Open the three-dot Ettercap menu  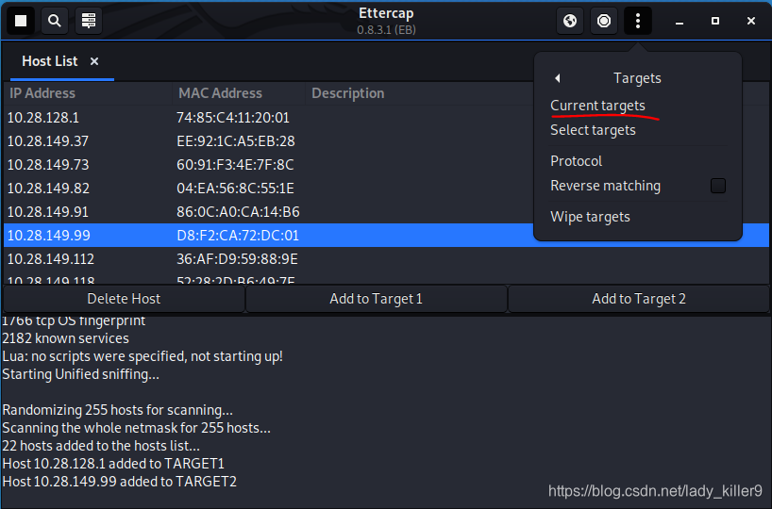pyautogui.click(x=638, y=21)
